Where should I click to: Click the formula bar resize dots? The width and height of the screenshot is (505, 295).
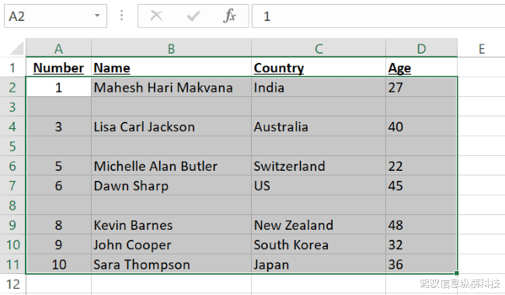click(x=121, y=16)
